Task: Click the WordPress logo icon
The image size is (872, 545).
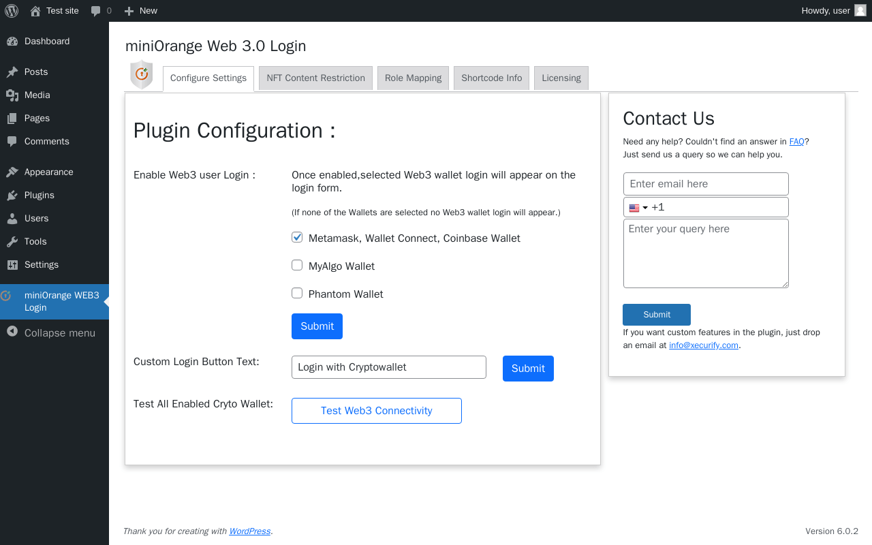Action: (x=12, y=11)
